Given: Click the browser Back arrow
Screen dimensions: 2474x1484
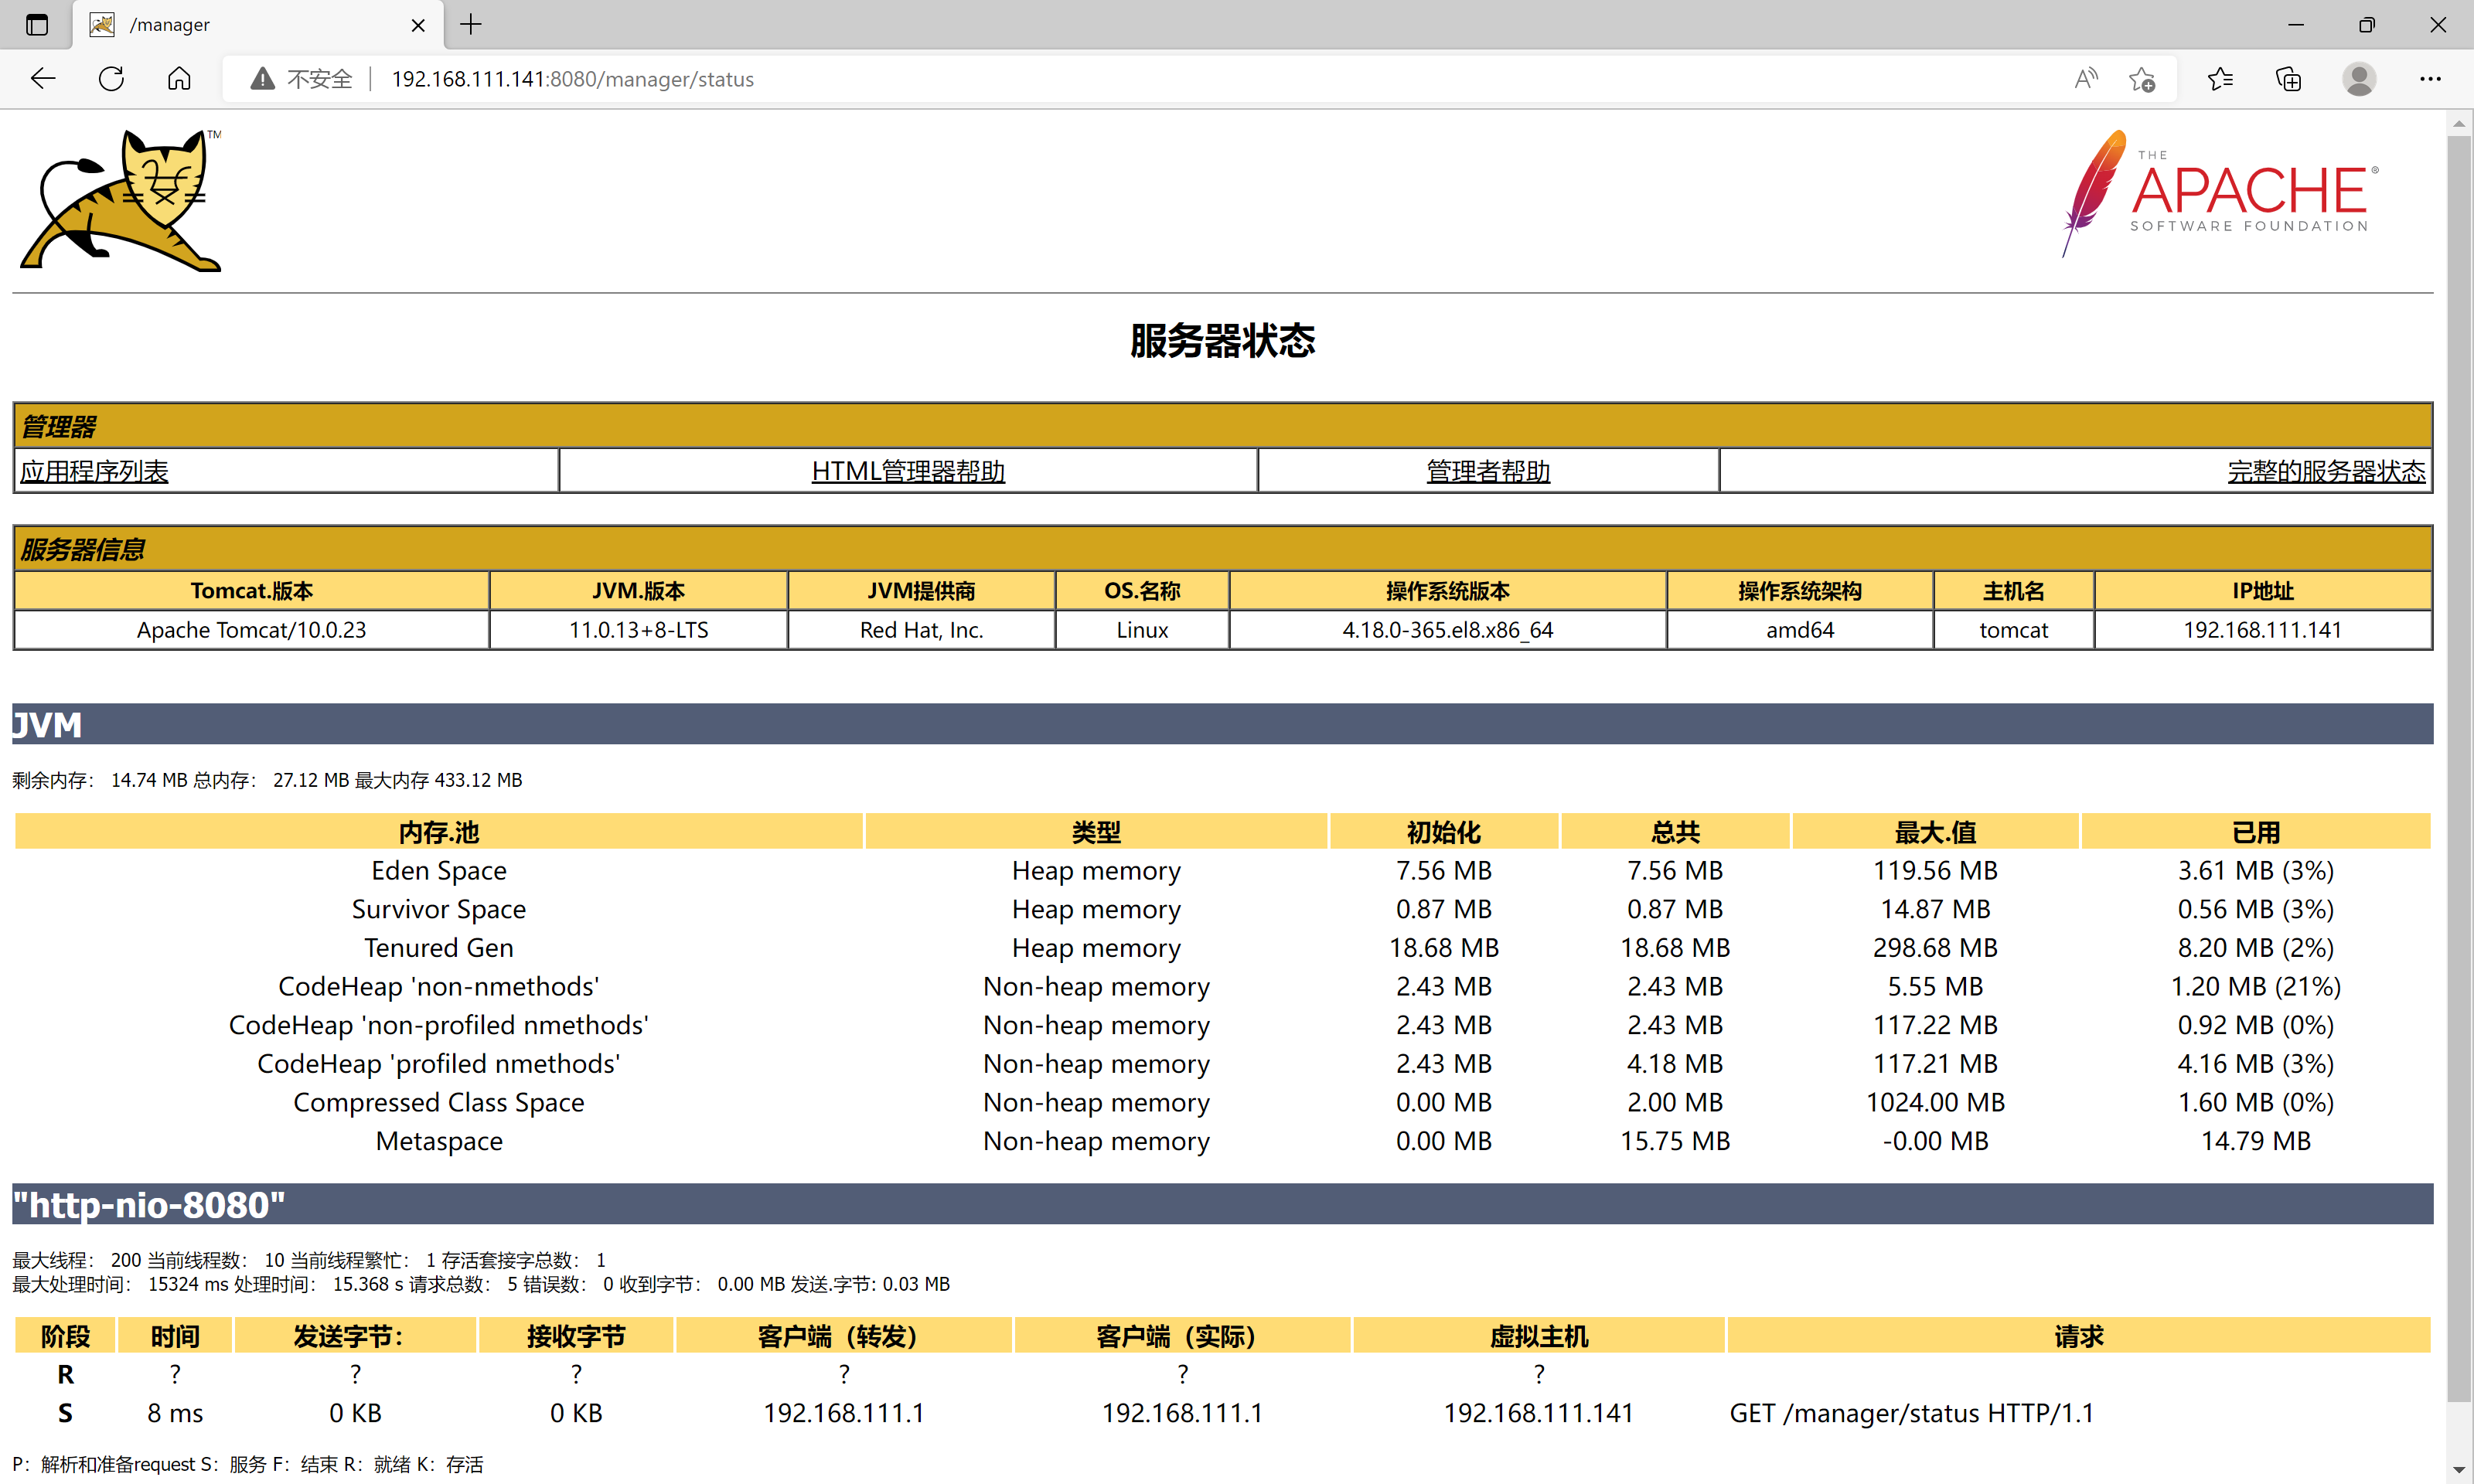Looking at the screenshot, I should [43, 79].
